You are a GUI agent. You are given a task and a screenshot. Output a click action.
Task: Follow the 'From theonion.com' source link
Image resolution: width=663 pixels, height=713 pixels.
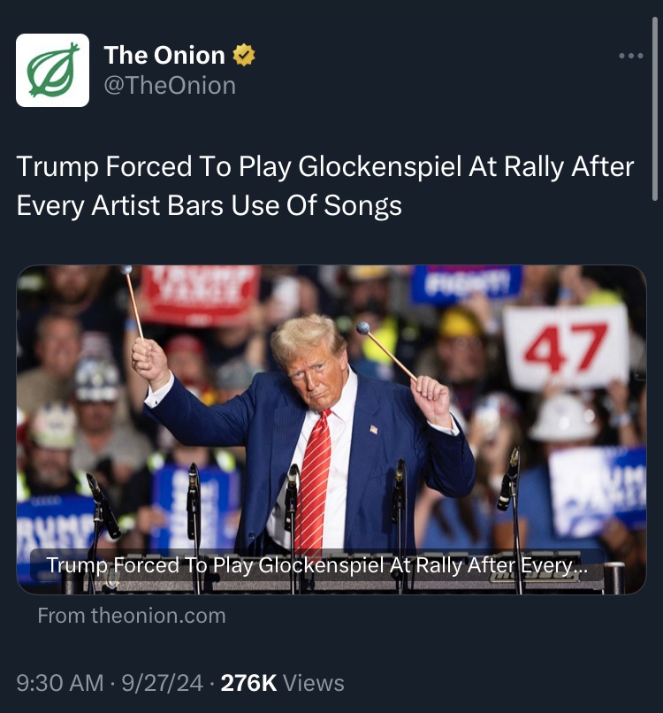[132, 616]
